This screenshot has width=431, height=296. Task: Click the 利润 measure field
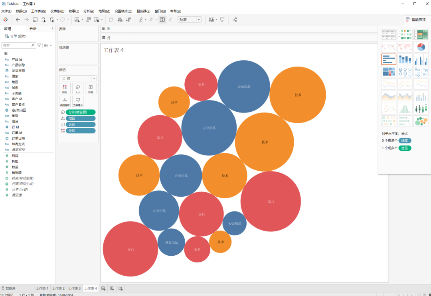click(15, 156)
